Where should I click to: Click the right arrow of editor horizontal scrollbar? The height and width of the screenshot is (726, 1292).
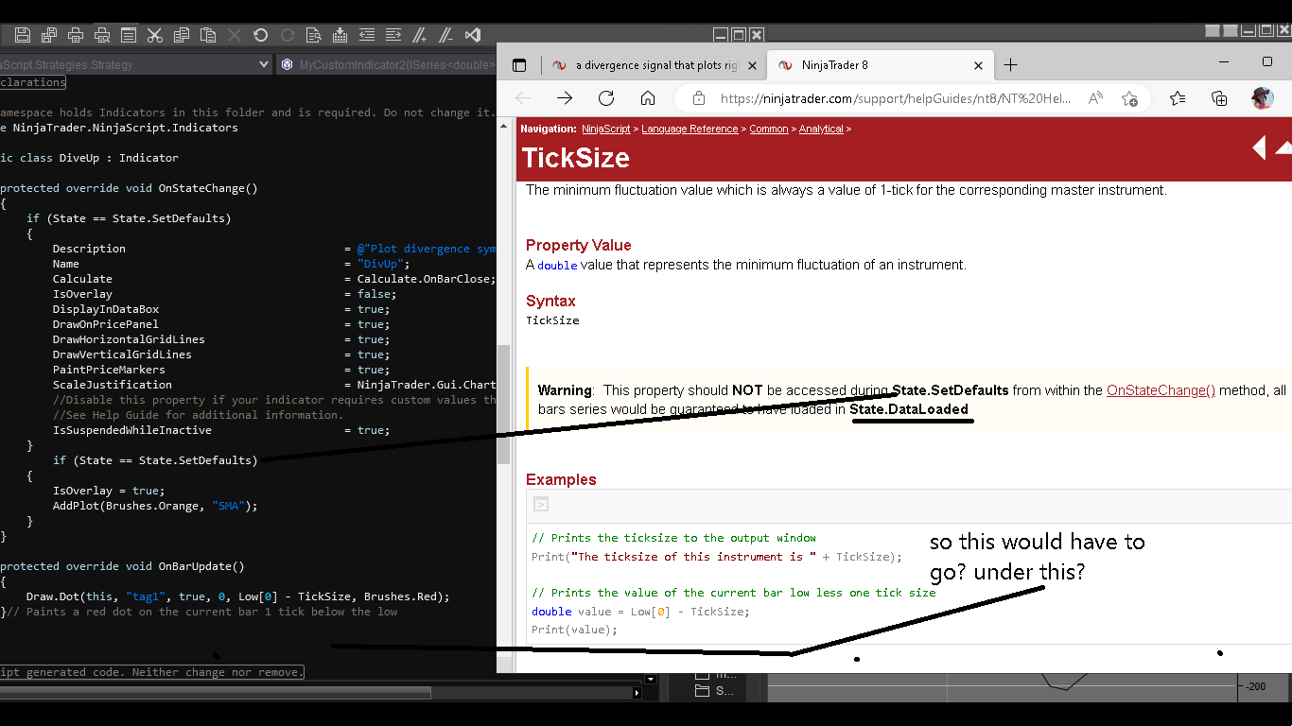tap(637, 693)
